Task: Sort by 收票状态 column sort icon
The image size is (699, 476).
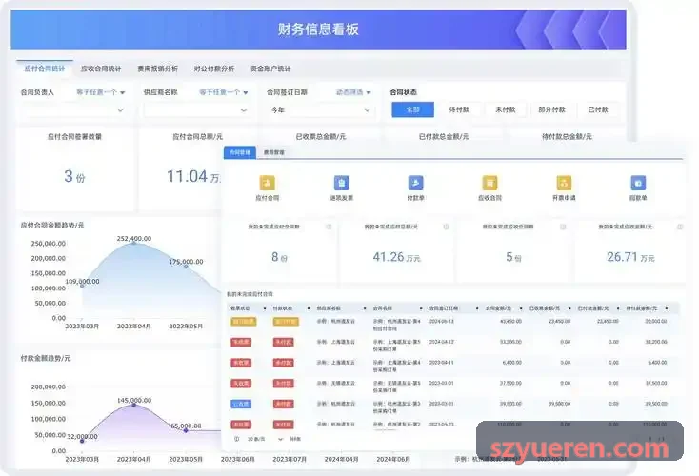Action: [265, 308]
